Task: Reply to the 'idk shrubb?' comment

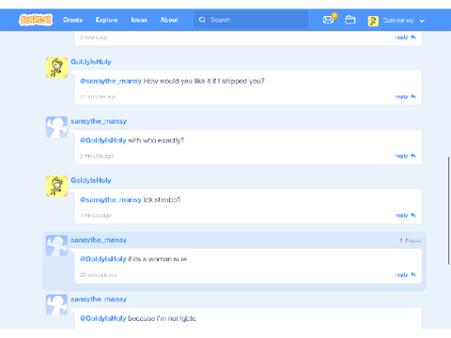Action: (x=406, y=215)
